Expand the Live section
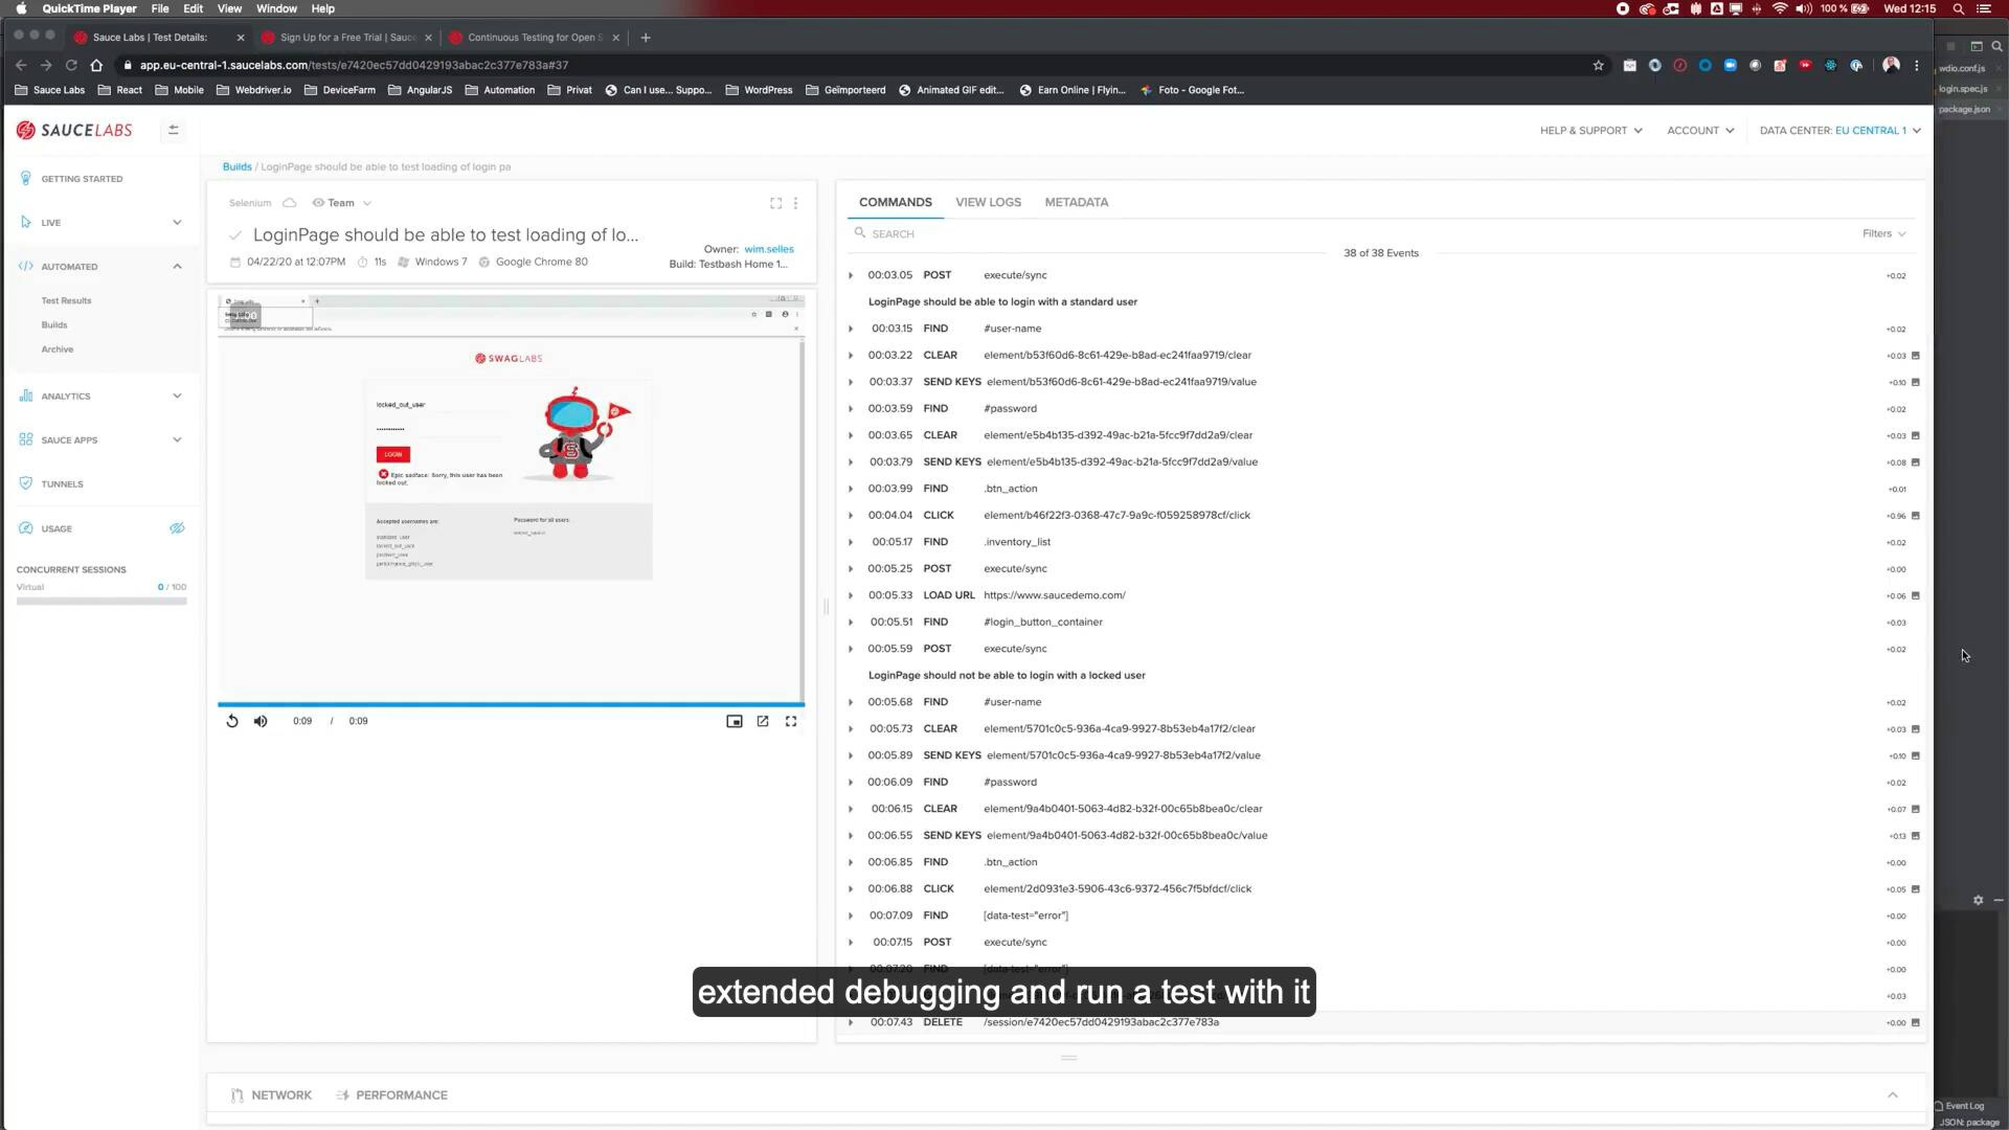 click(x=177, y=222)
